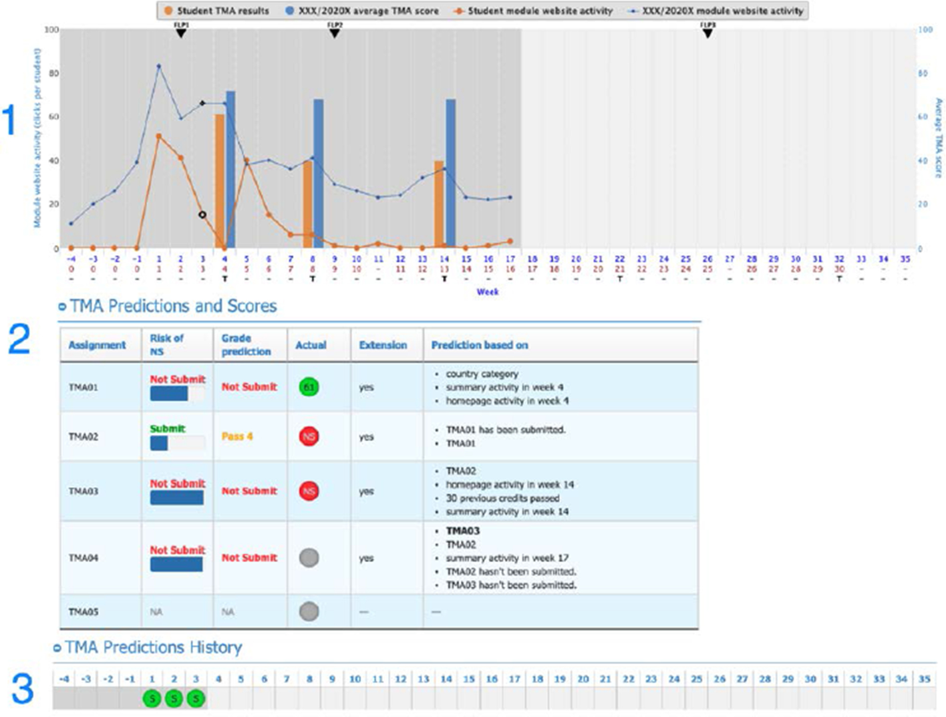Click the FLP1 triangle marker
946x717 pixels.
click(x=181, y=33)
